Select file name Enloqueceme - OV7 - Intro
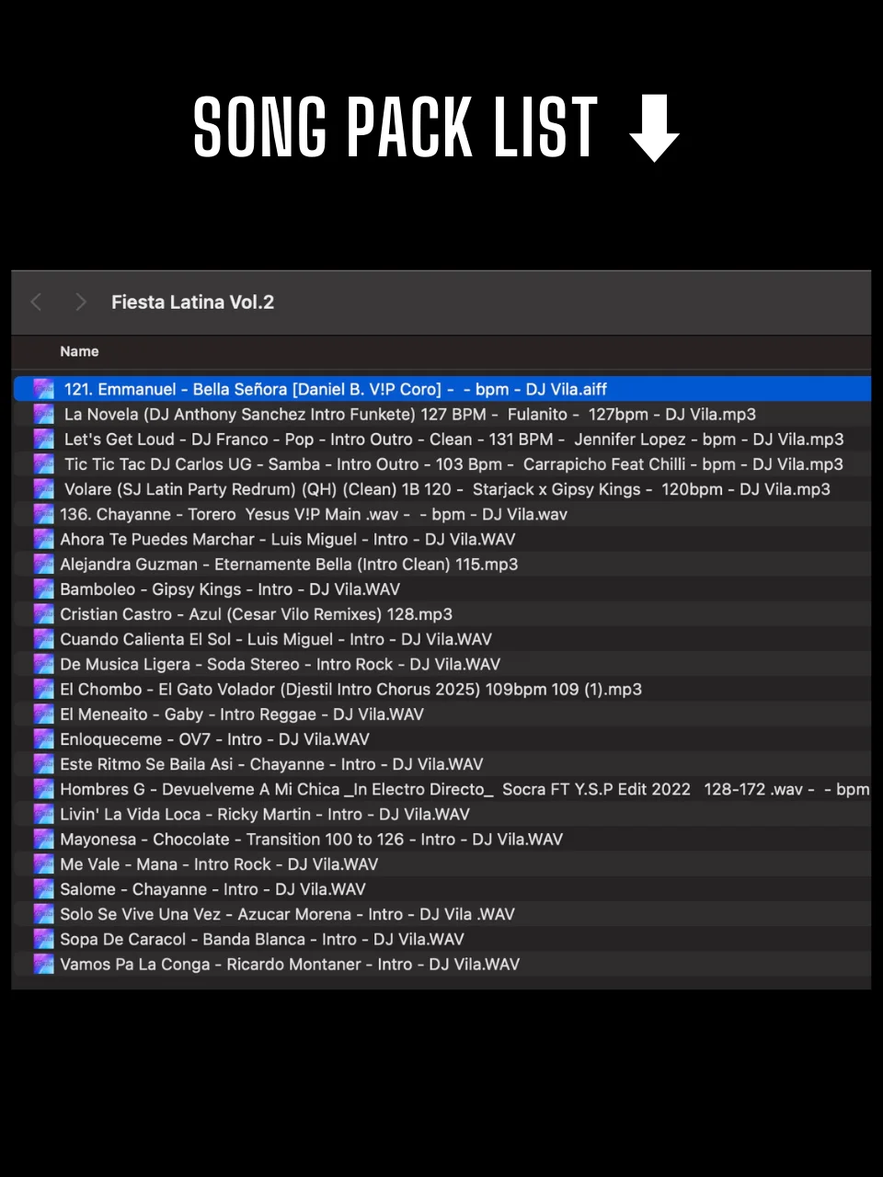Viewport: 883px width, 1177px height. click(214, 738)
